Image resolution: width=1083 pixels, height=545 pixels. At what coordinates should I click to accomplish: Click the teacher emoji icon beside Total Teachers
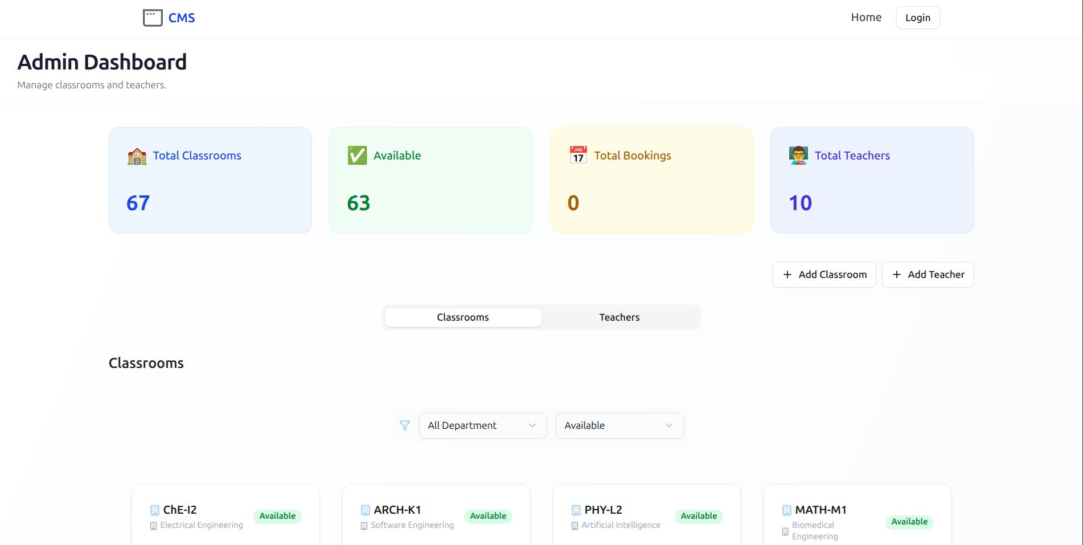(798, 155)
